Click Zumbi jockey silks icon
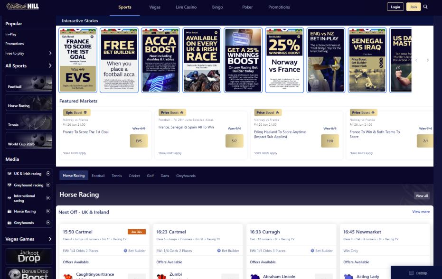The image size is (442, 279). point(161,277)
